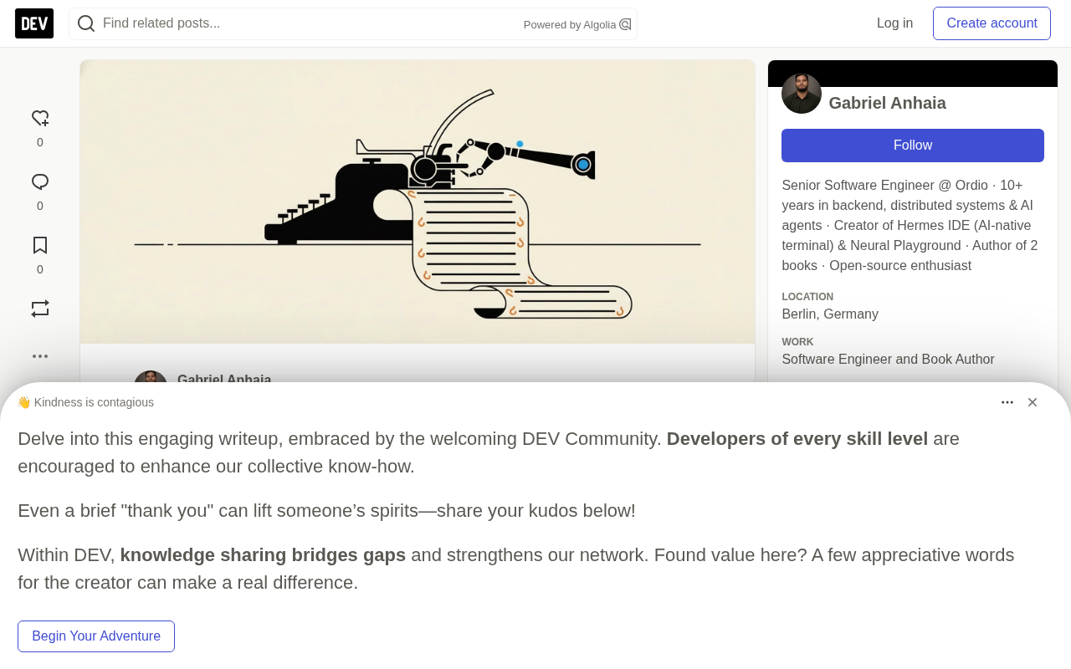Open Gabriel Anhaia's profile name link in sidebar
Image resolution: width=1071 pixels, height=669 pixels.
click(x=887, y=103)
